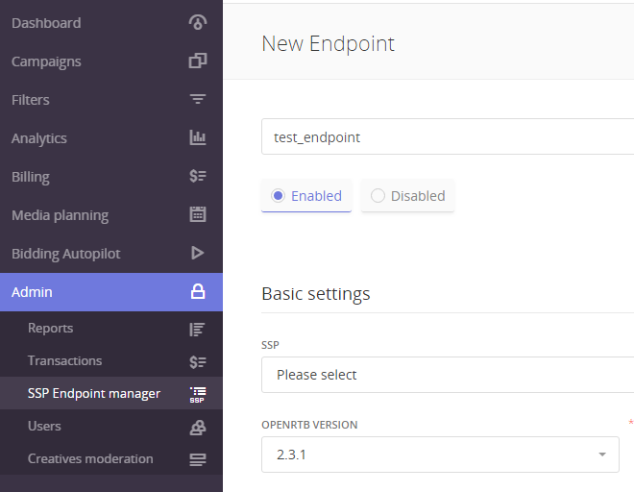The image size is (634, 492).
Task: Click the Transactions dollar icon
Action: click(x=198, y=361)
